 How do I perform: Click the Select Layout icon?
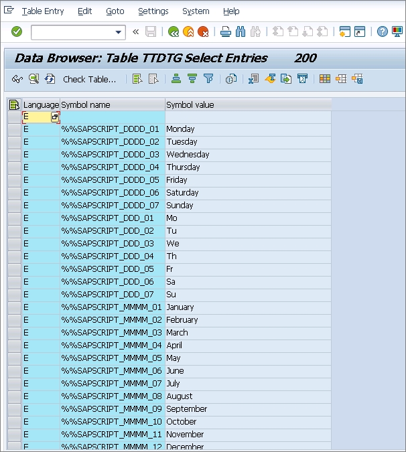coord(341,79)
